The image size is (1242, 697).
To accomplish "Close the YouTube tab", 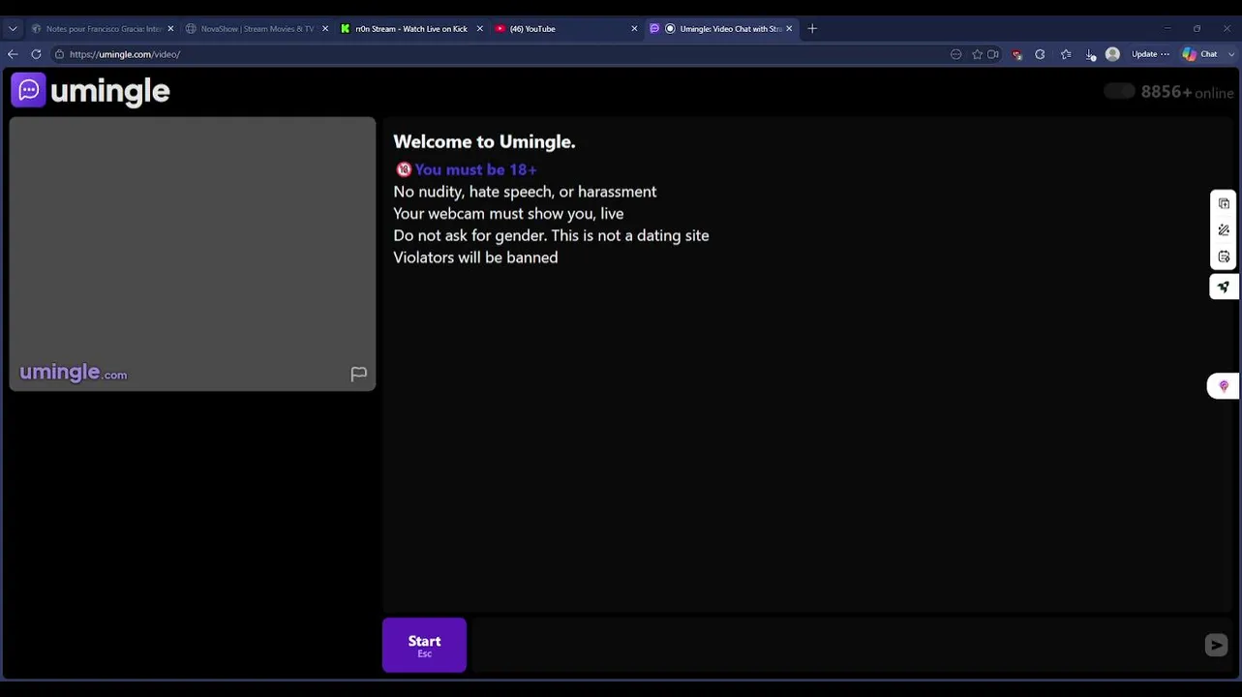I will 634,29.
